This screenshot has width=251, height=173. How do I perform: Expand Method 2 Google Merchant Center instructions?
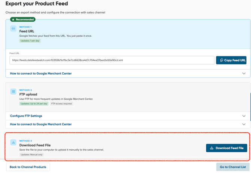pos(128,124)
